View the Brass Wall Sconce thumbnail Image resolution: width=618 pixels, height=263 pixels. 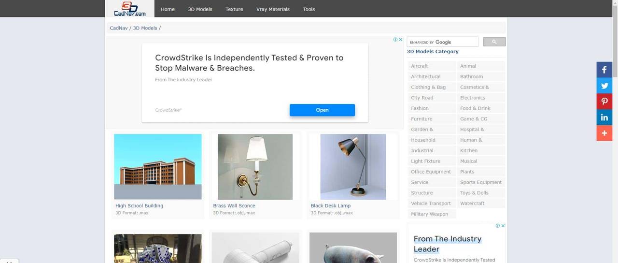(255, 167)
